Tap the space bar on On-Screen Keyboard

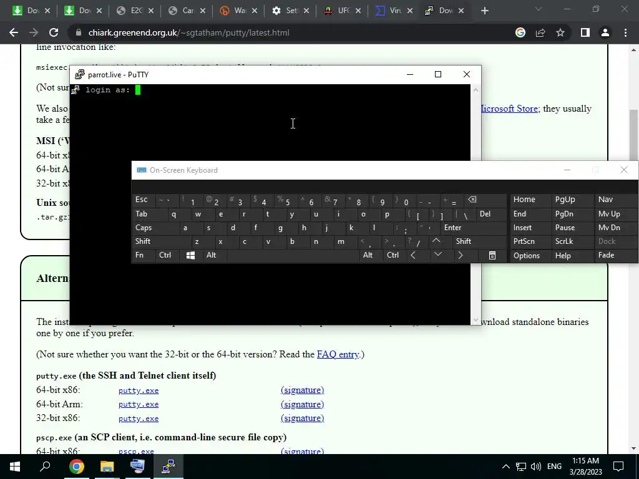click(x=293, y=255)
